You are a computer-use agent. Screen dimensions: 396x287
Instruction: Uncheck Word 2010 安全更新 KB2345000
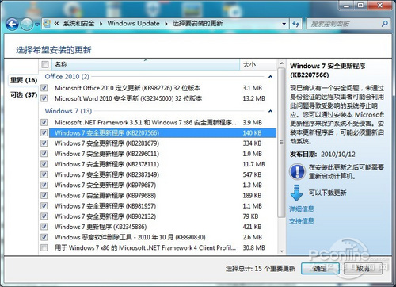(44, 98)
